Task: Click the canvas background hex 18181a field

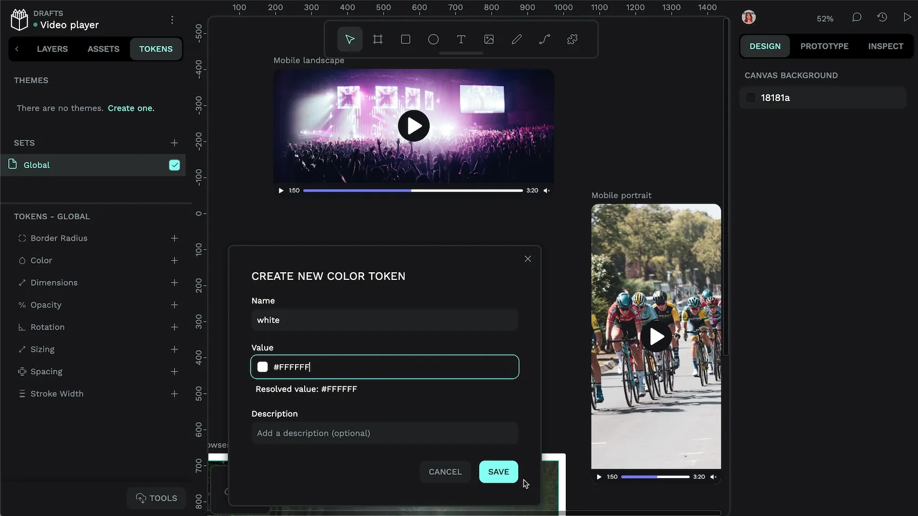Action: tap(822, 98)
